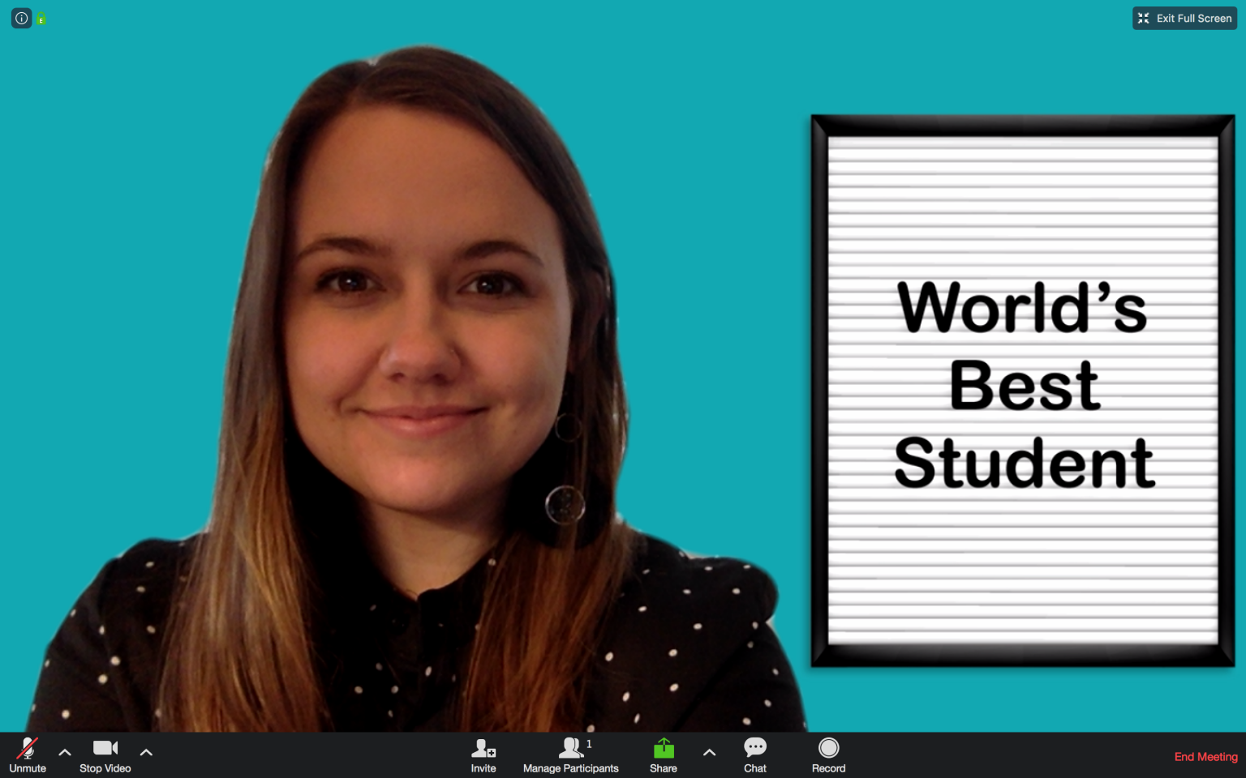Expand audio settings with the microphone chevron
Viewport: 1246px width, 778px height.
tap(64, 752)
